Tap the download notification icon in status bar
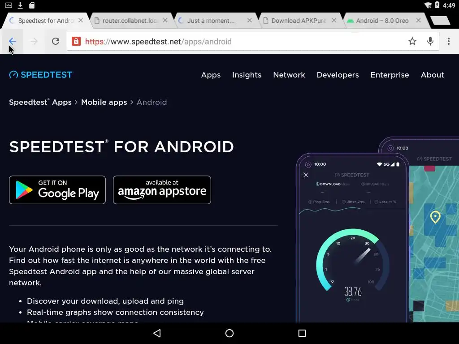The width and height of the screenshot is (459, 344). point(20,5)
